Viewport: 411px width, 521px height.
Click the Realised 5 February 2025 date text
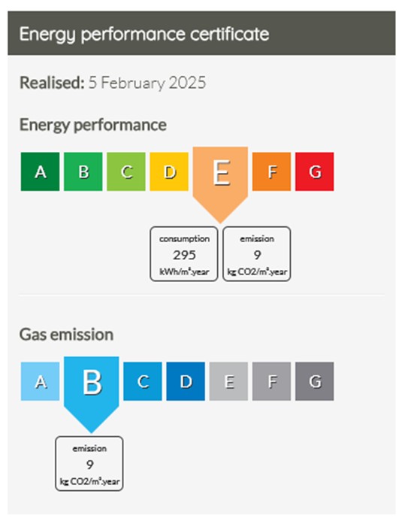113,83
